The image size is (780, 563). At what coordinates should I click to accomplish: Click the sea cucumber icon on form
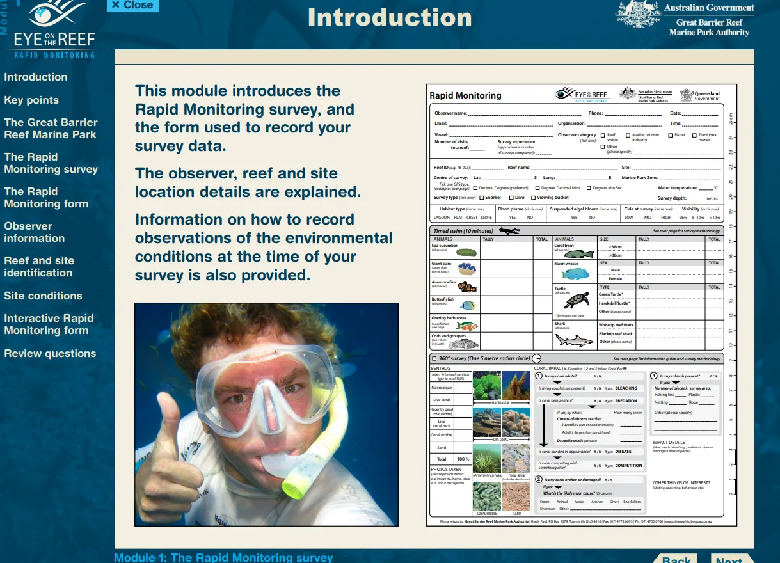coord(466,252)
